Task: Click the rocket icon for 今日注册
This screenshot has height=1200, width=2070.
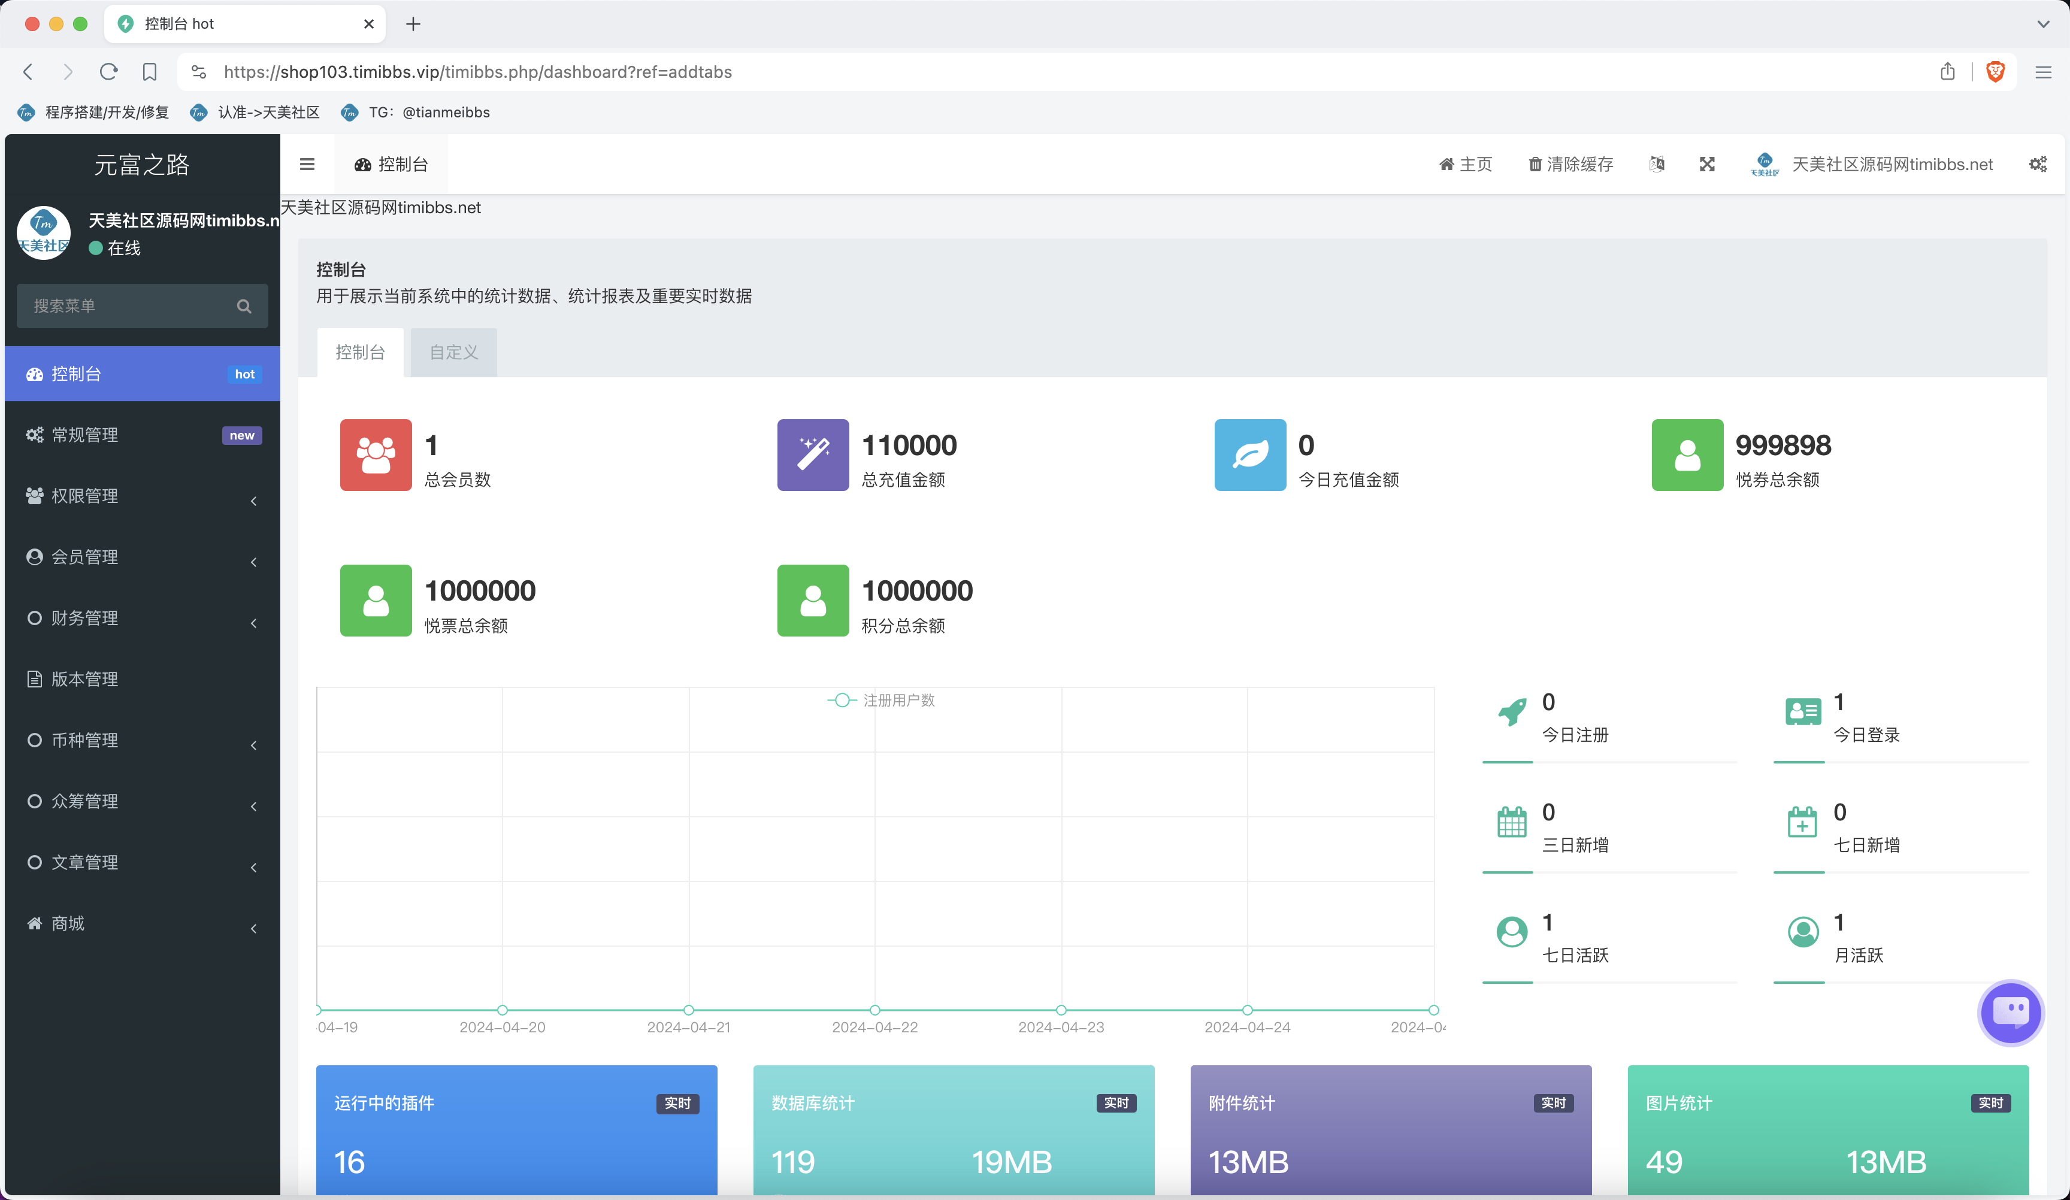Action: 1511,711
